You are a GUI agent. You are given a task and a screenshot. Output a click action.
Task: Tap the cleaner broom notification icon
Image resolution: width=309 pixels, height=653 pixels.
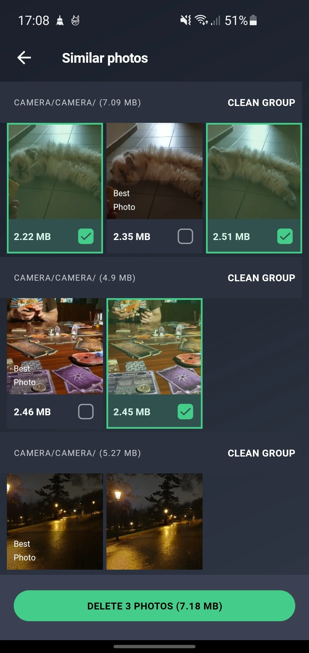click(60, 21)
